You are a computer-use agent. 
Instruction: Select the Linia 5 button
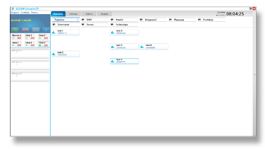click(43, 44)
